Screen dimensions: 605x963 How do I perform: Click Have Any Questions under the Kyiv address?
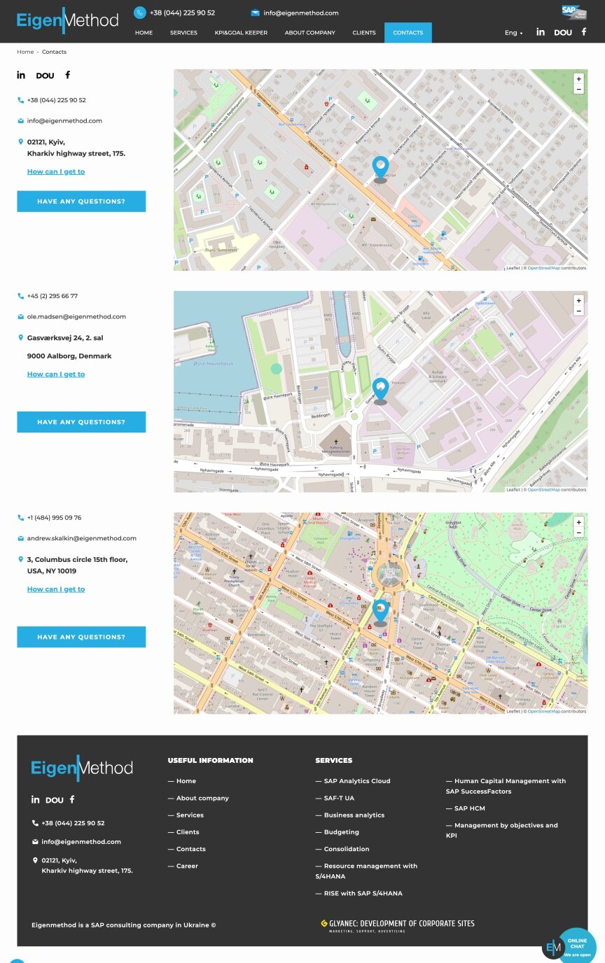tap(81, 202)
